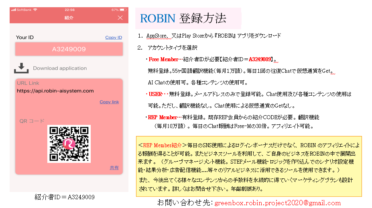Tap the SoftBank signal bars icon
This screenshot has height=208, width=372.
14,10
